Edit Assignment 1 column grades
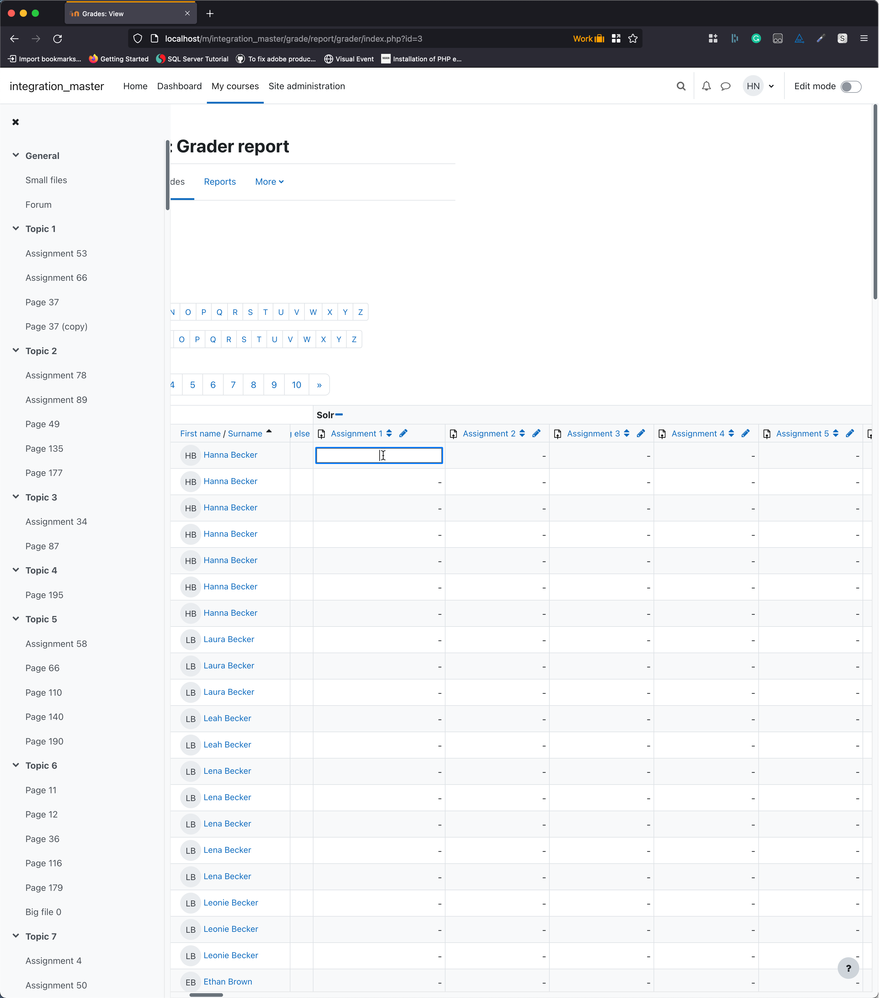The width and height of the screenshot is (879, 998). [403, 433]
